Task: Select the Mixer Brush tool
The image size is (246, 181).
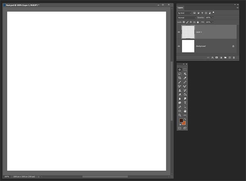Action: point(185,86)
